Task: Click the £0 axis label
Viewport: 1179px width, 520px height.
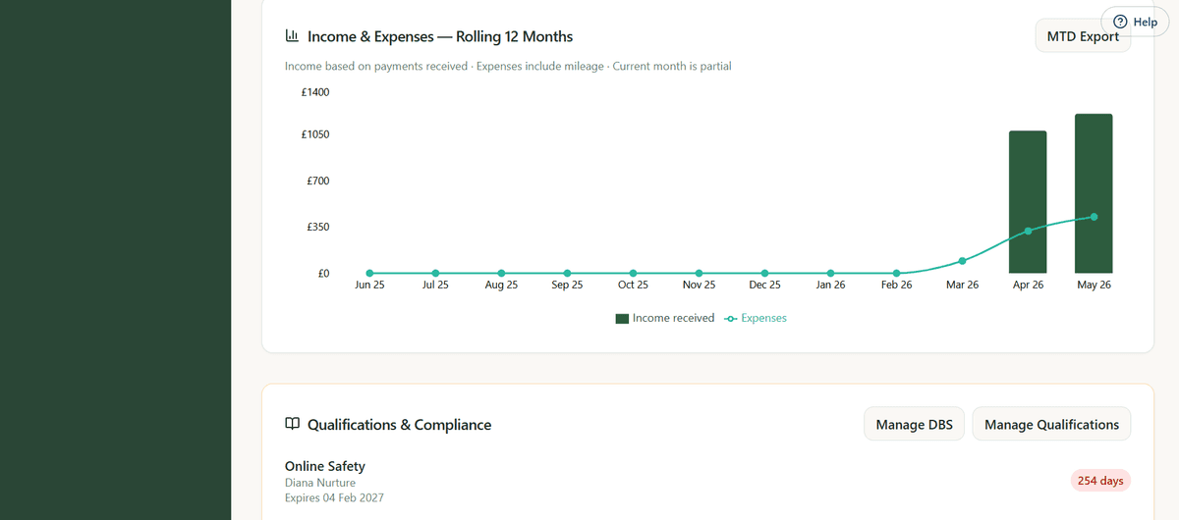Action: [x=323, y=273]
